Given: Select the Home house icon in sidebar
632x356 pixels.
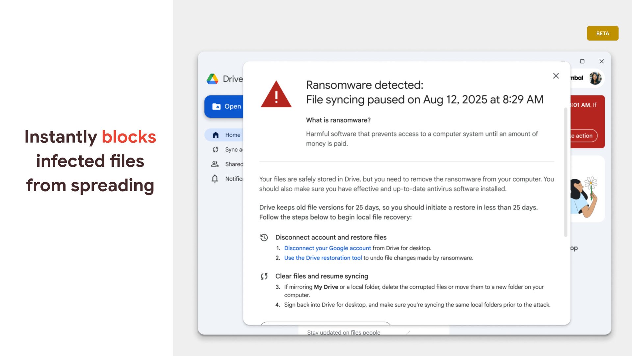Looking at the screenshot, I should [216, 135].
